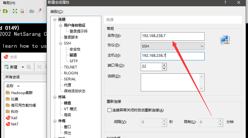The image size is (248, 138).
Task: Click the 主机(H) input field
Action: 173,56
